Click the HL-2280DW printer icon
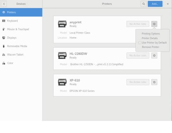The image size is (172, 133). click(62, 55)
